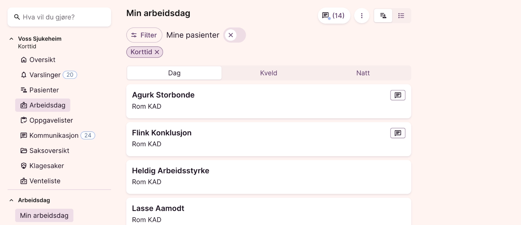Collapse the Voss Sjukeheim section

click(12, 39)
